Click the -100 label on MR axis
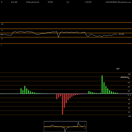The image size is (132, 132). (129, 116)
